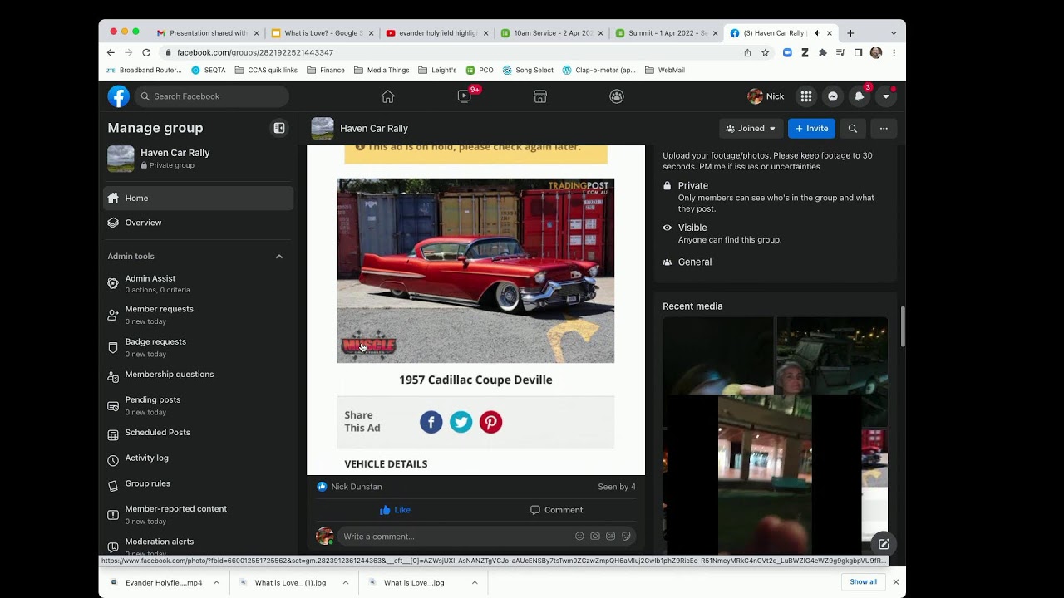Open the Joined dropdown
Viewport: 1064px width, 598px height.
point(751,129)
